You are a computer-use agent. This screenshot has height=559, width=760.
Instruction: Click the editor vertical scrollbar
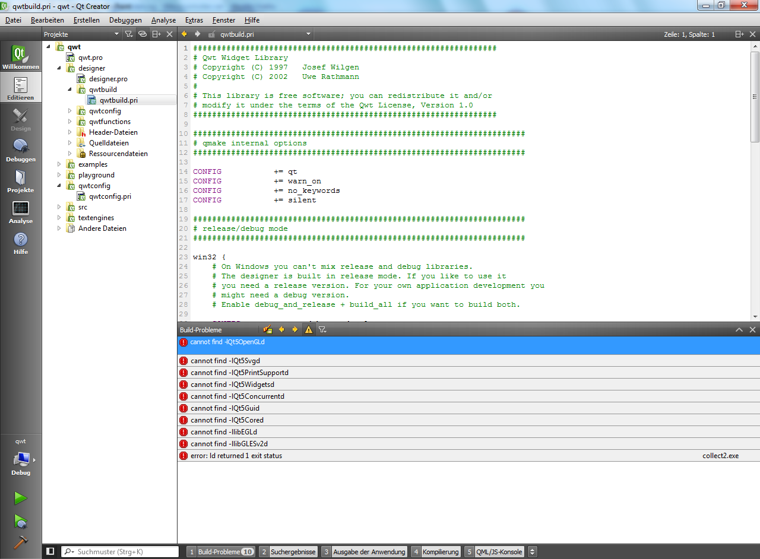[755, 181]
